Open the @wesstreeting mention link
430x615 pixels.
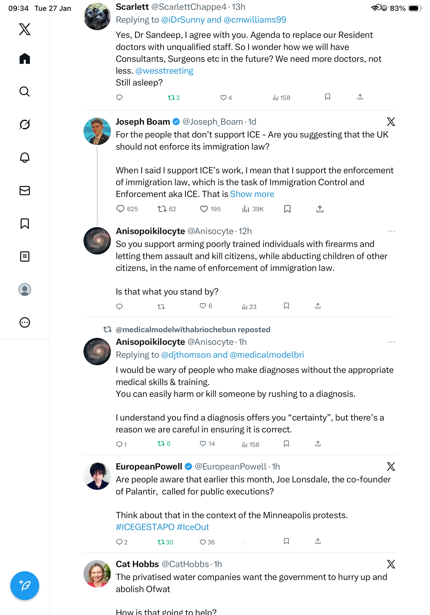[164, 71]
